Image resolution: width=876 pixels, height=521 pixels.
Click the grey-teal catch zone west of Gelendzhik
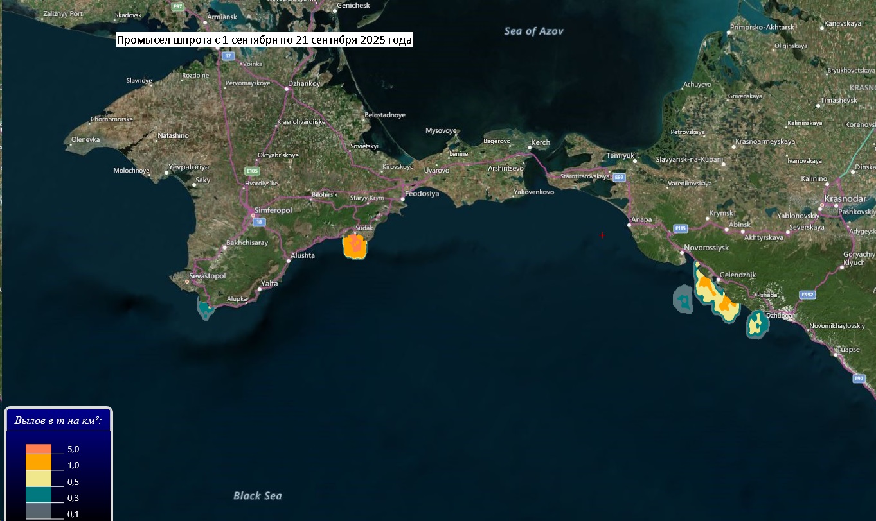pos(683,299)
